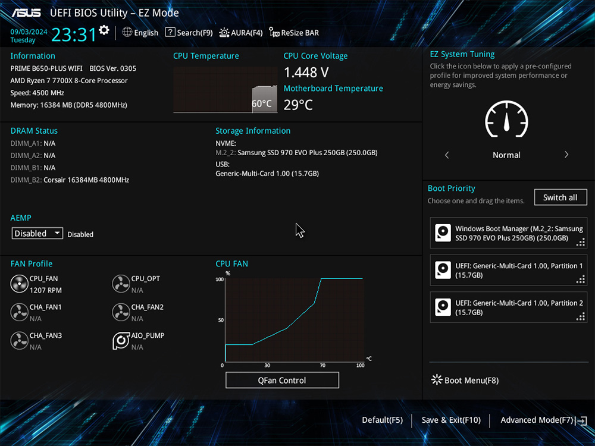
Task: Click '1207 RPM' CPU fan speed
Action: point(46,290)
